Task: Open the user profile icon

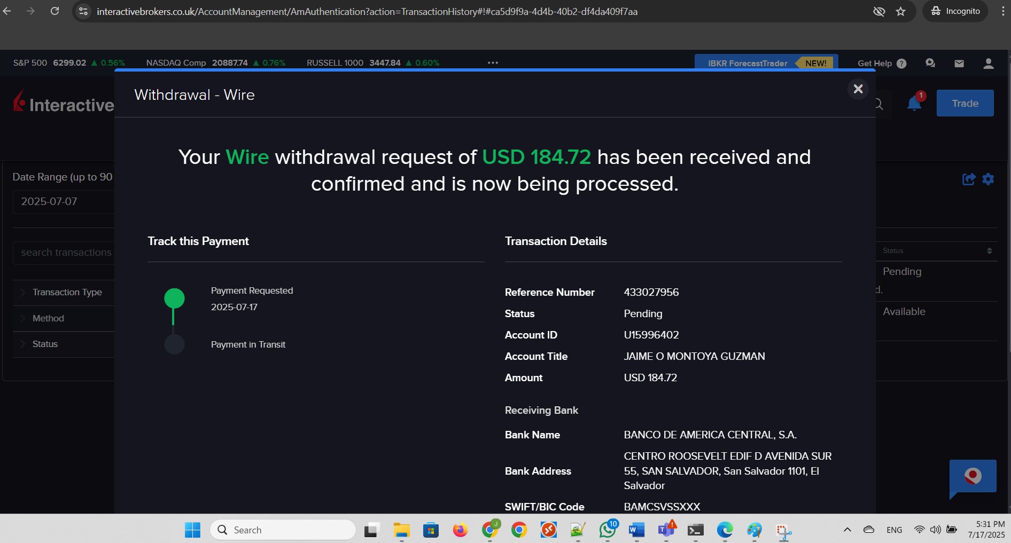Action: coord(988,64)
